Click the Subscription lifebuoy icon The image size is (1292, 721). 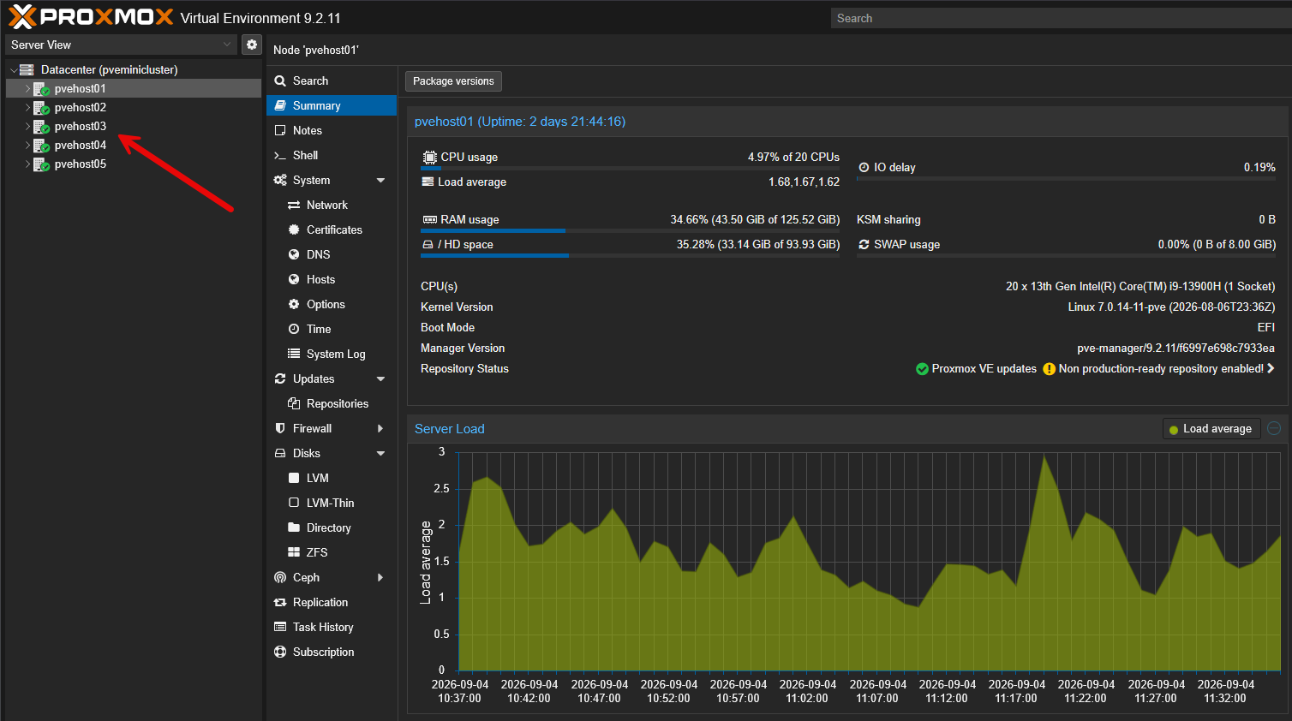(x=280, y=652)
